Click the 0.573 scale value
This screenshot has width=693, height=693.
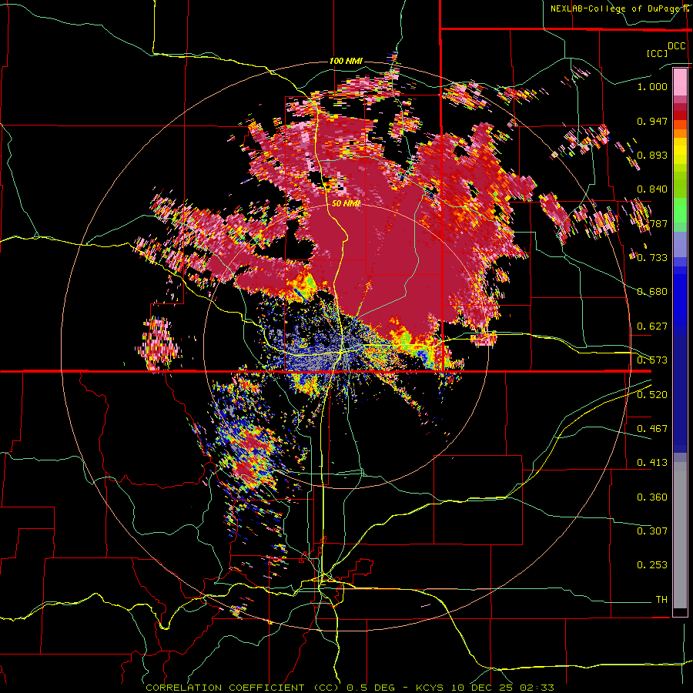[652, 360]
